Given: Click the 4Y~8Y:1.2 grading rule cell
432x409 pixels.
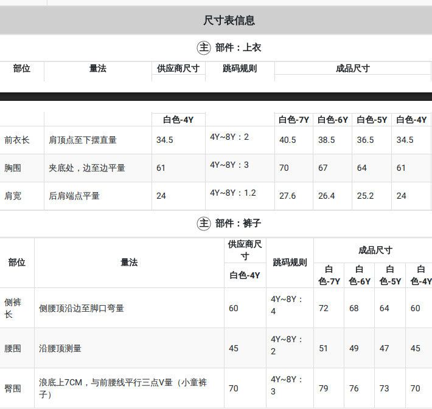Looking at the screenshot, I should pyautogui.click(x=233, y=193).
